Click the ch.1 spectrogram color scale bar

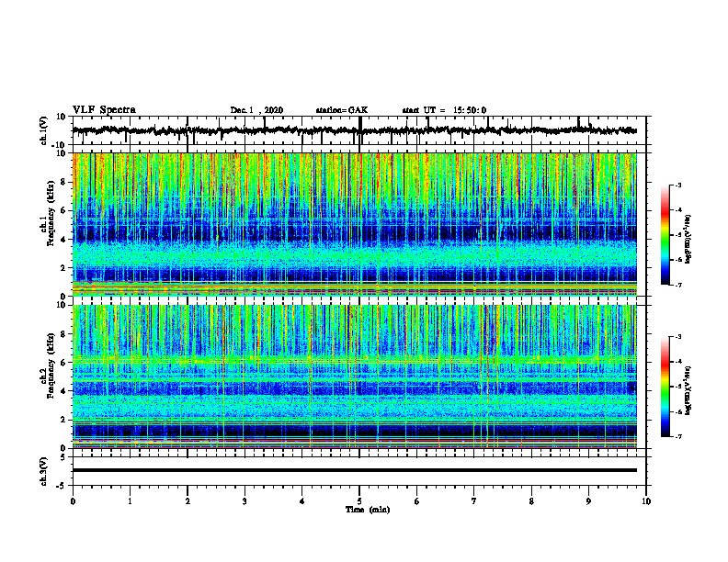pos(665,235)
